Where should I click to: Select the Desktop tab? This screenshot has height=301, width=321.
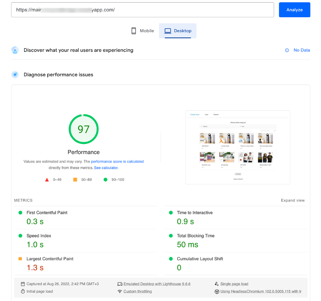(x=178, y=30)
